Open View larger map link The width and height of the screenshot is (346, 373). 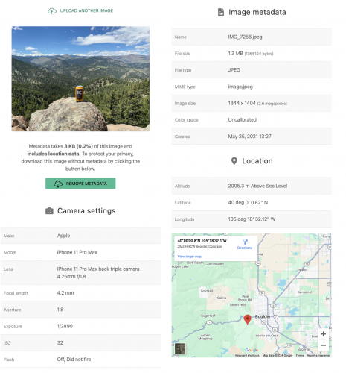190,257
